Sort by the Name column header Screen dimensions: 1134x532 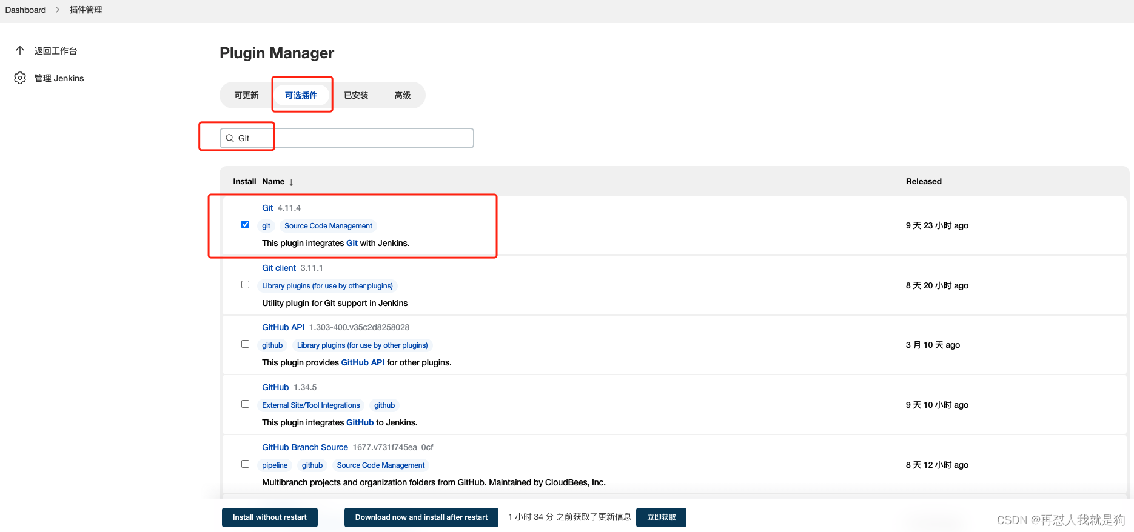[x=273, y=181]
